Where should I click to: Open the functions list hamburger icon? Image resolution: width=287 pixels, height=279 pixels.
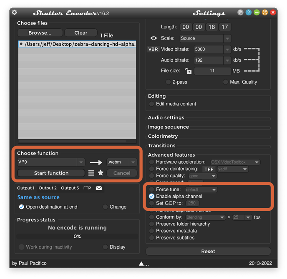91,173
